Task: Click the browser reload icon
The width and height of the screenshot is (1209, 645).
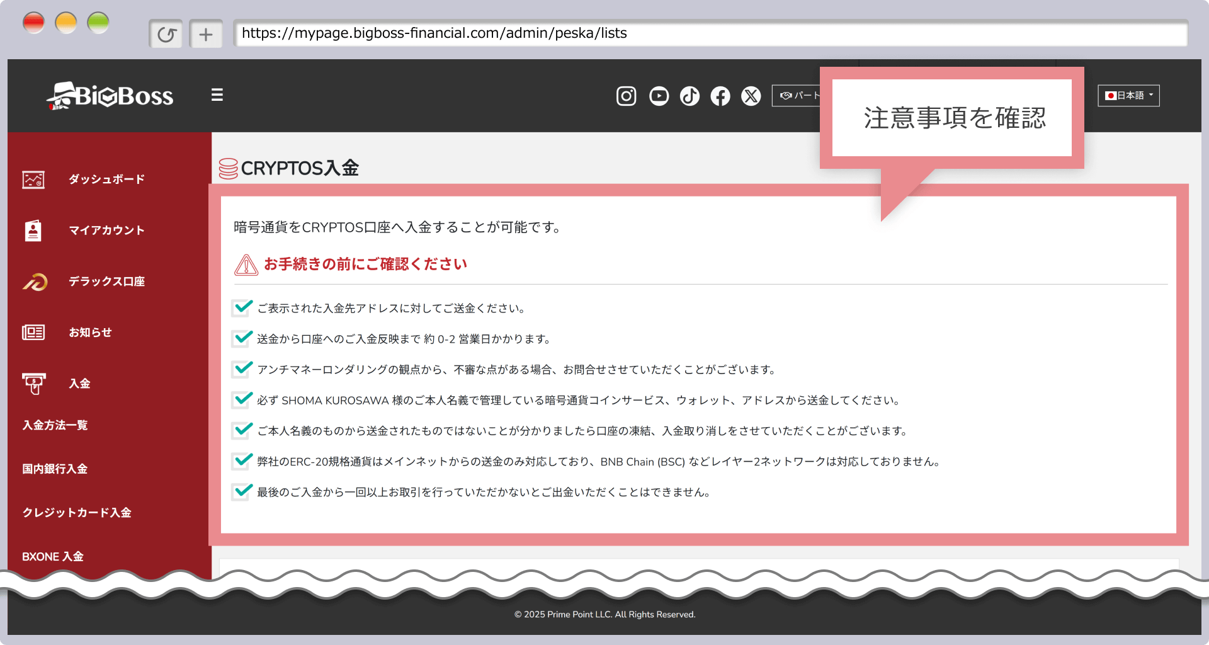Action: tap(166, 34)
